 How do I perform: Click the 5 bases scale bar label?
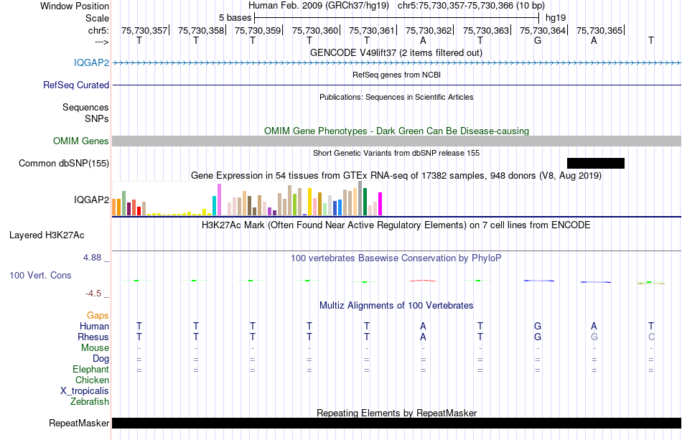[x=235, y=18]
